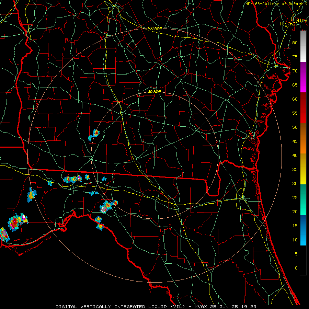Click the "50 NMI" range ring label
Viewport: 309px width, 309px height.
(x=154, y=92)
